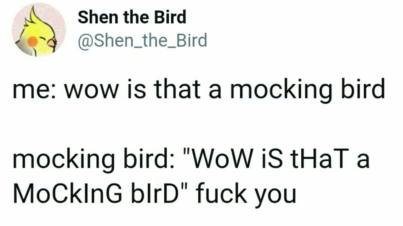Click the cockatiel's orange cheek spot
This screenshot has width=403, height=226.
pos(32,41)
